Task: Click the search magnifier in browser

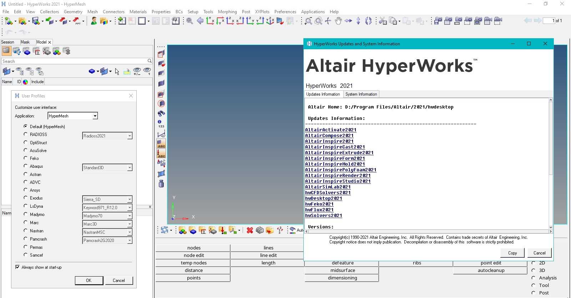Action: 150,61
